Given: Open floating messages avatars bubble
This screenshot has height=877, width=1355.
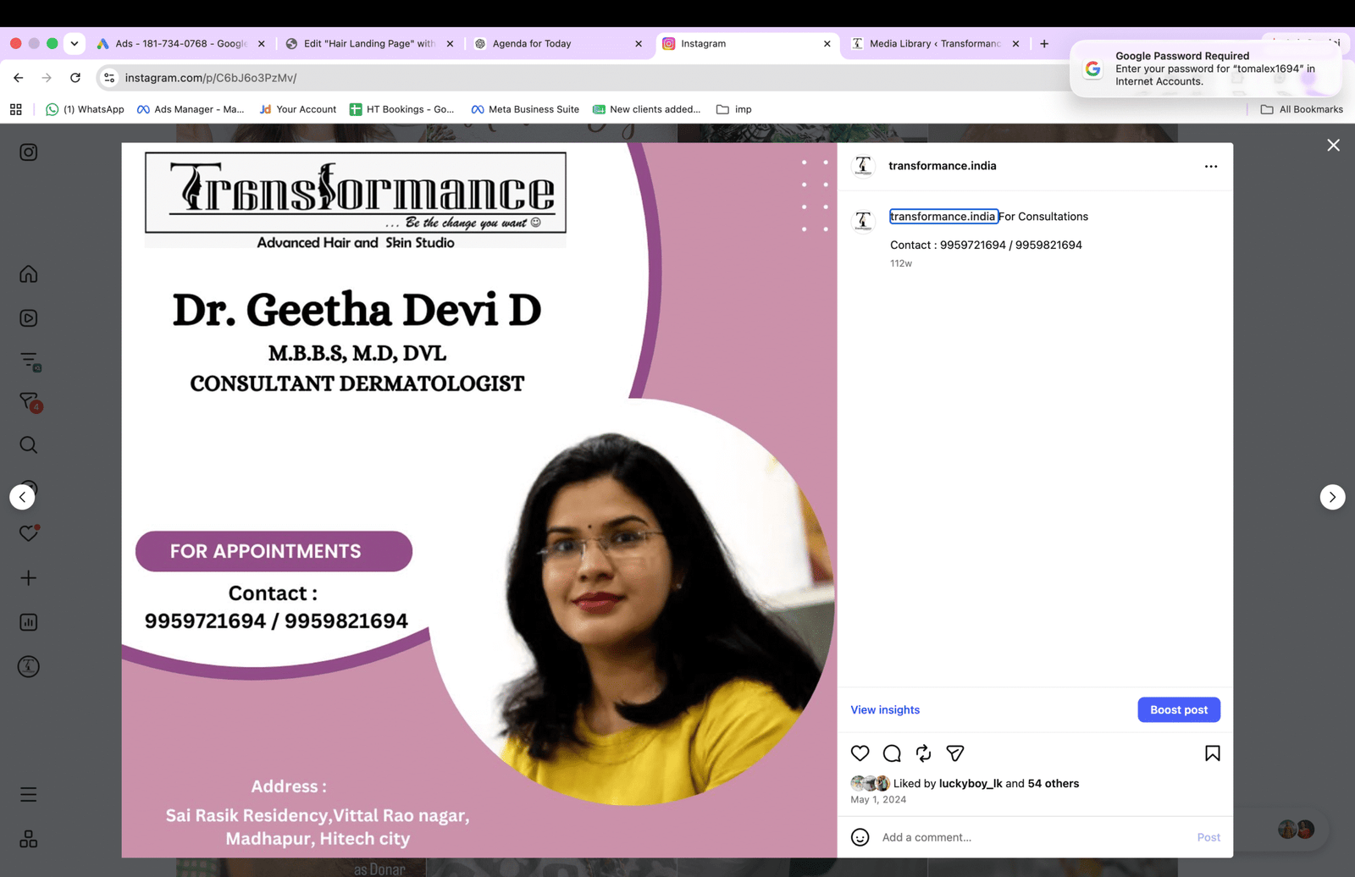Looking at the screenshot, I should 1297,830.
